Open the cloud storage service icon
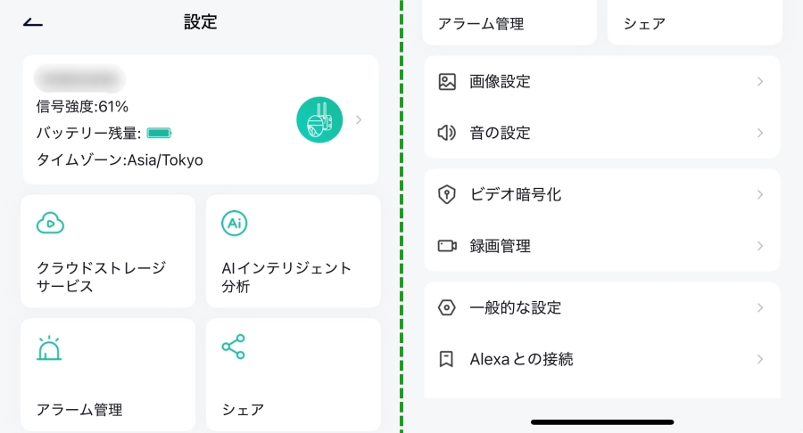 [x=50, y=224]
